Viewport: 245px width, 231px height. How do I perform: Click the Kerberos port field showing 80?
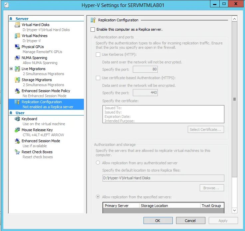click(x=145, y=69)
